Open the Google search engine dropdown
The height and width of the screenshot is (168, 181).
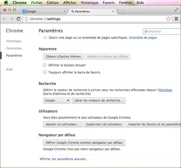57,101
